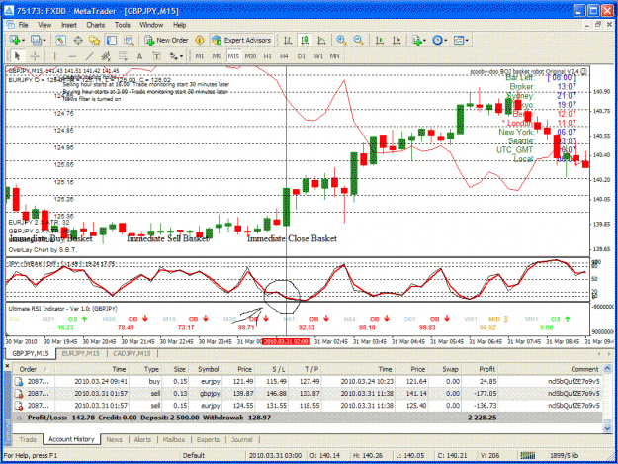Image resolution: width=618 pixels, height=464 pixels.
Task: Open the Indicators list icon
Action: point(416,40)
